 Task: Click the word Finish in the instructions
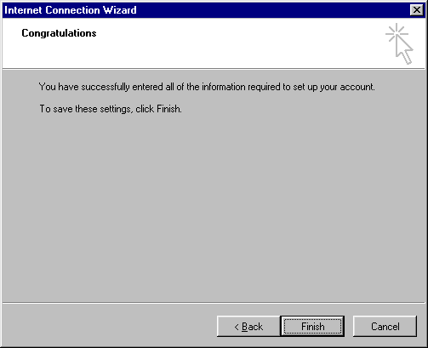(169, 109)
